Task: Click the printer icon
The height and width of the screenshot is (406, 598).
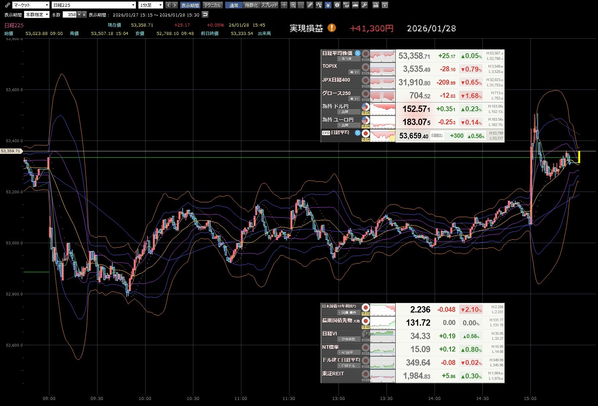Action: (376, 5)
